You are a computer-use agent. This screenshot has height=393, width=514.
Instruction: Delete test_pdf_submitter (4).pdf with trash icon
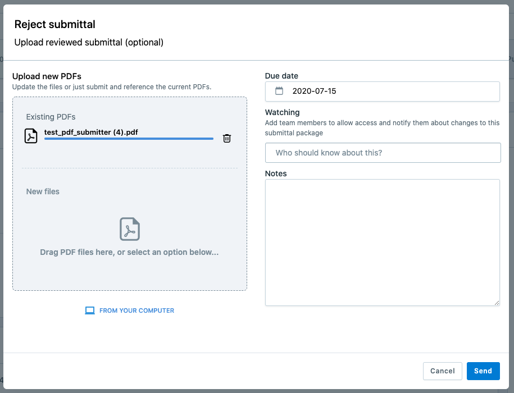click(x=227, y=138)
